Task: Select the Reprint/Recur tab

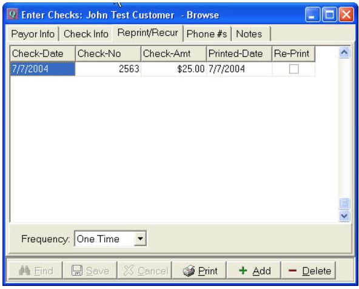Action: coord(148,33)
